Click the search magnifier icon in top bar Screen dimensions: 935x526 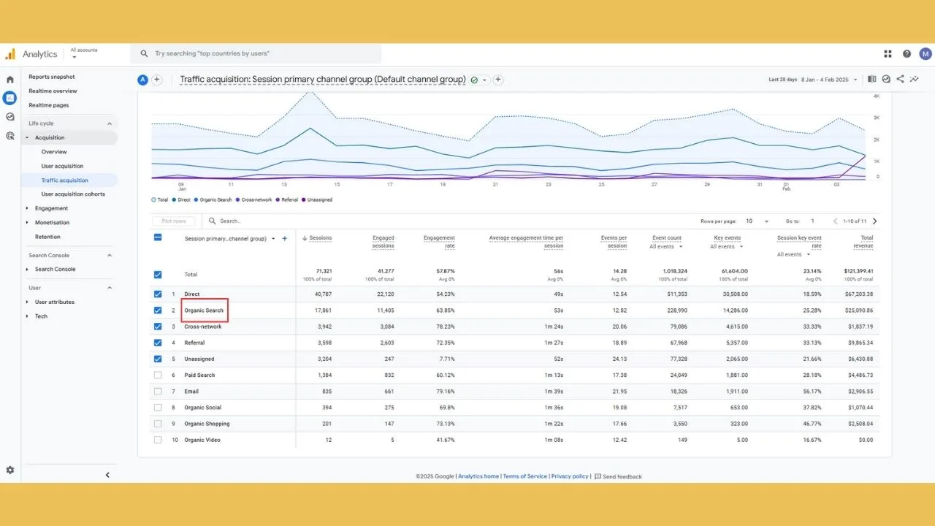point(145,53)
